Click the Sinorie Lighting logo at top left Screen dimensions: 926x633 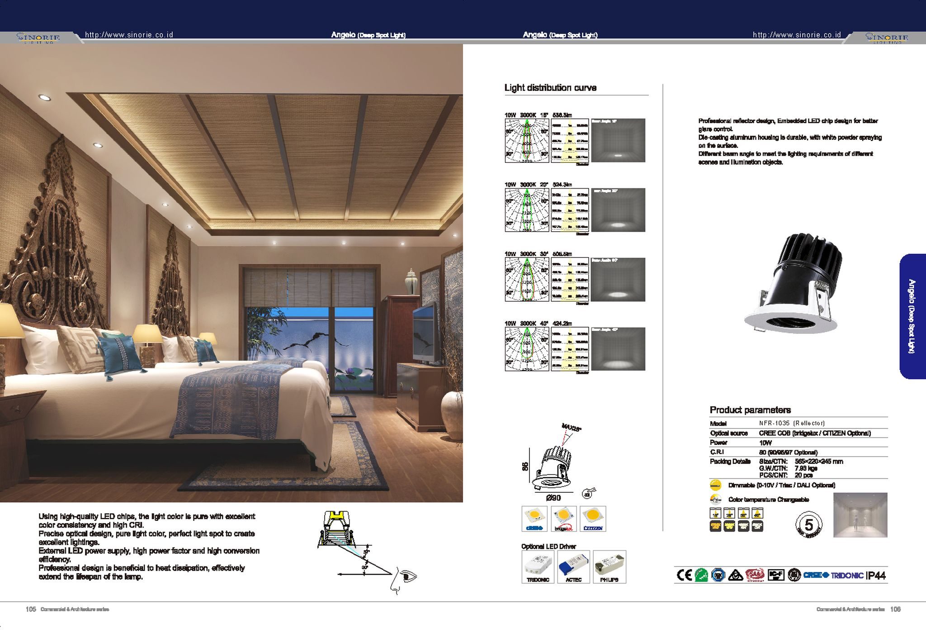(x=38, y=38)
